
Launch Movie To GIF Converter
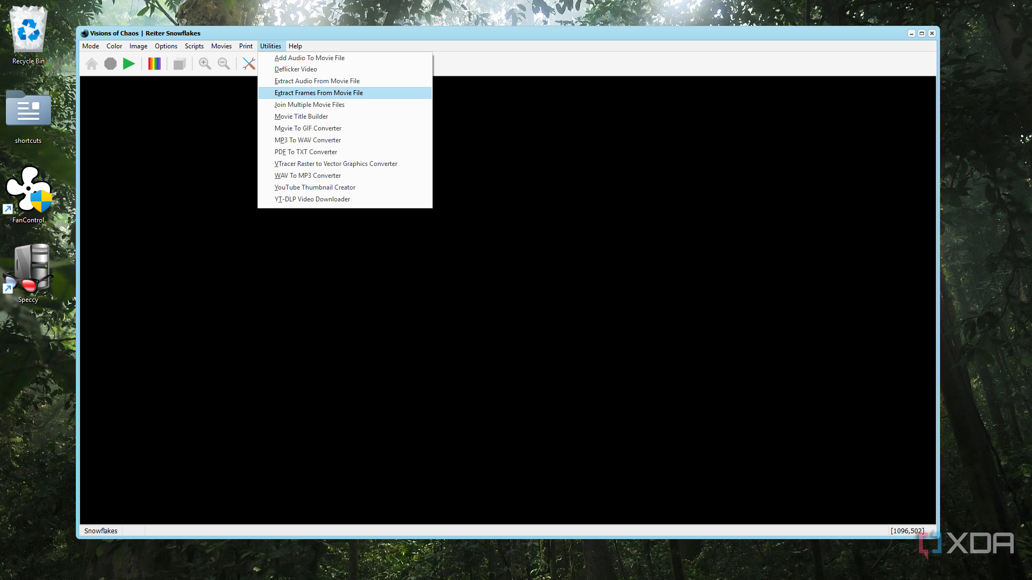click(345, 128)
